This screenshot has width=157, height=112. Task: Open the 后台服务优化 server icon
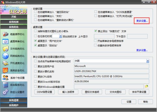pos(5,85)
